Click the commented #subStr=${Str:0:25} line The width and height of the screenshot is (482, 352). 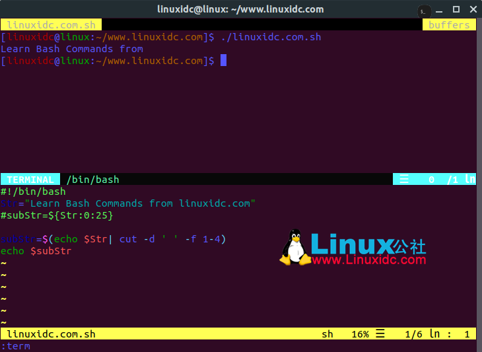57,215
